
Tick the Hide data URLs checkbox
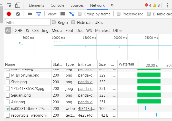[x=73, y=22]
